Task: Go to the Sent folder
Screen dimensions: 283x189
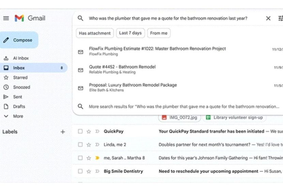Action: click(18, 97)
